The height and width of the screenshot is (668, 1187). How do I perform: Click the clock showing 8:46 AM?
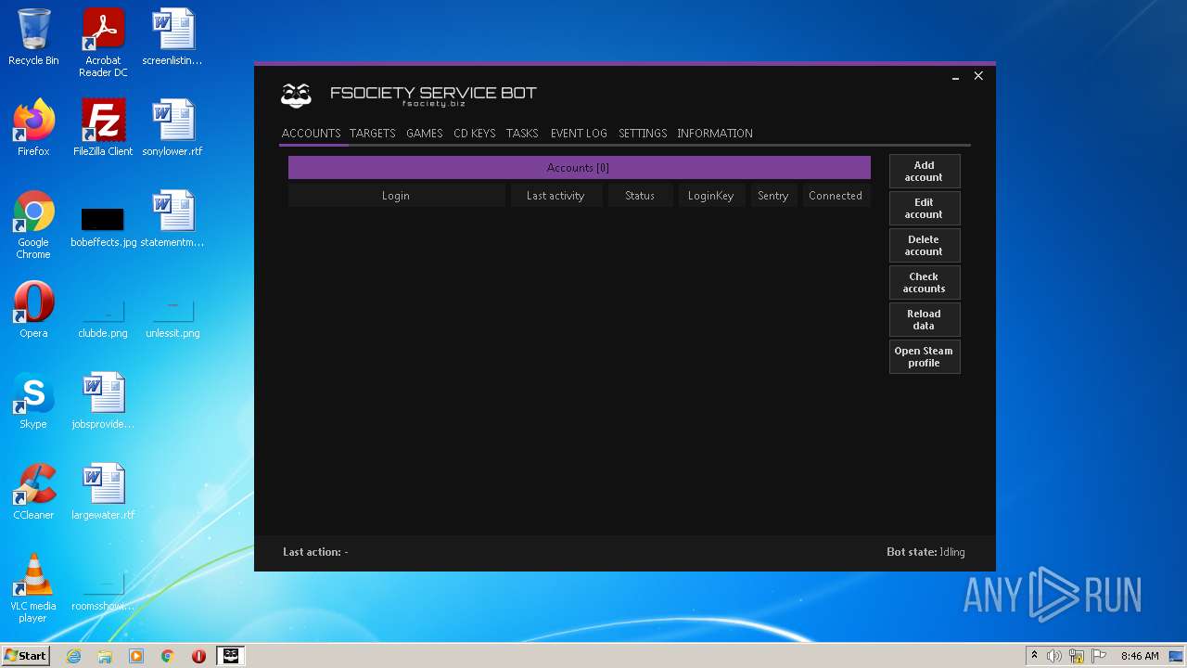pos(1140,656)
